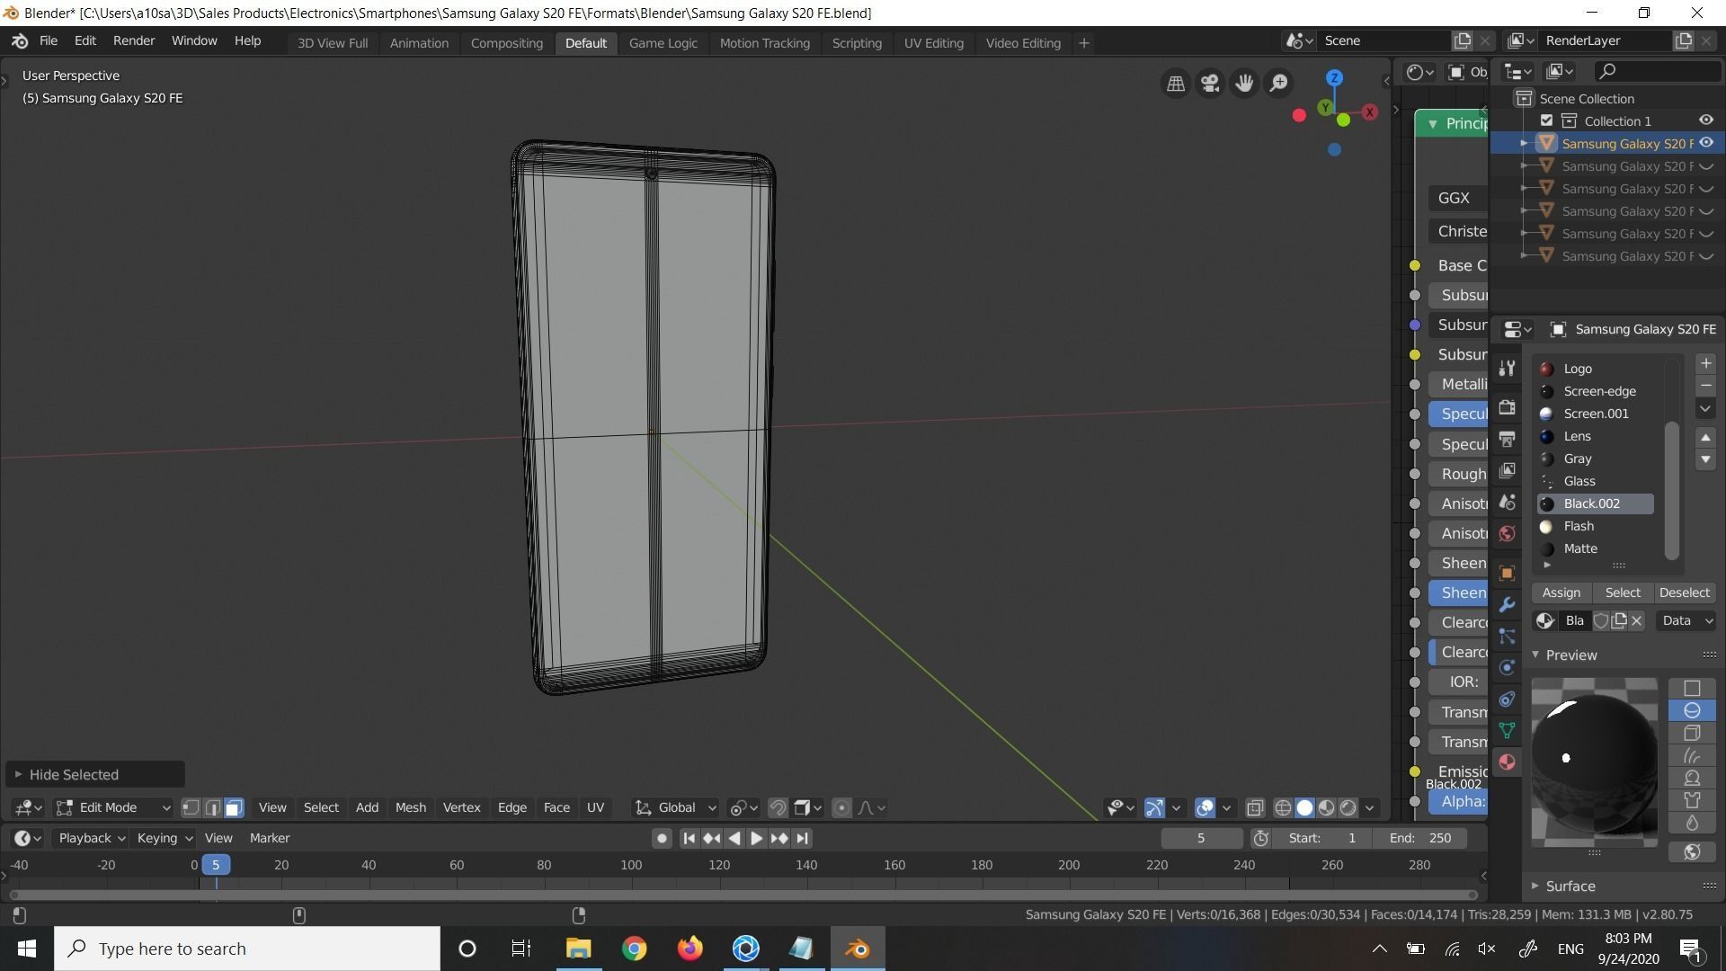Set preview to flat plane shape
Image resolution: width=1726 pixels, height=971 pixels.
[1692, 688]
